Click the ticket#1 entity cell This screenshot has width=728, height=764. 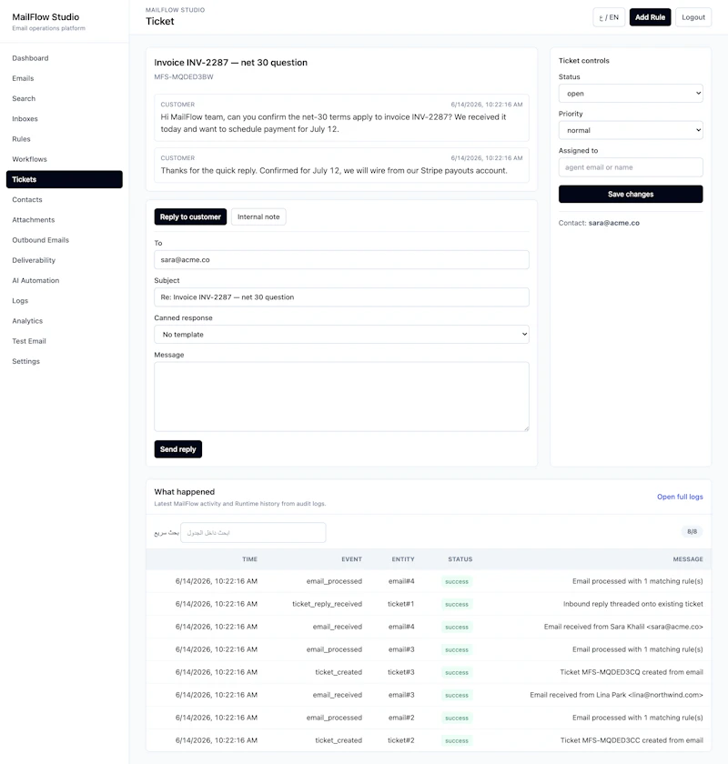click(400, 604)
